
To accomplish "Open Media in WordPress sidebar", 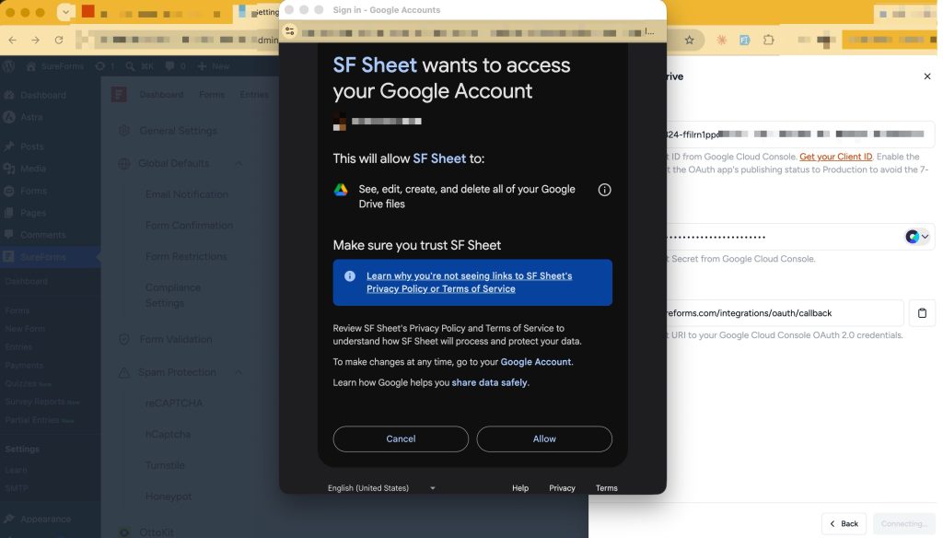I will [x=32, y=169].
